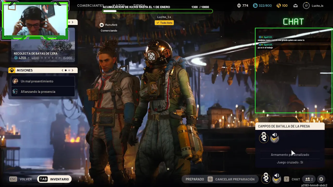Screen dimensions: 333x187
Task: Advance the top event card with right arrow
Action: click(x=73, y=22)
